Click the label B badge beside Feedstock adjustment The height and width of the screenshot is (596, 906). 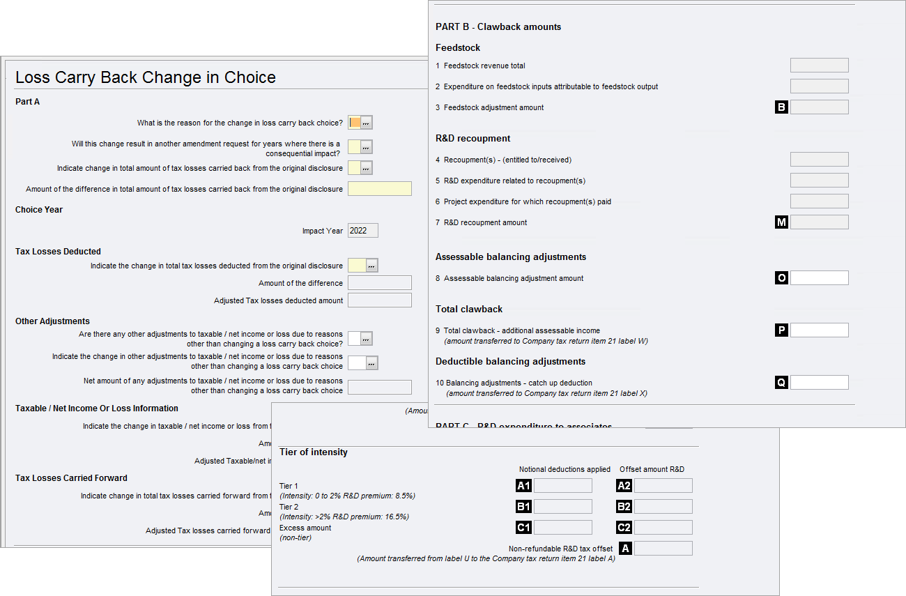click(782, 107)
